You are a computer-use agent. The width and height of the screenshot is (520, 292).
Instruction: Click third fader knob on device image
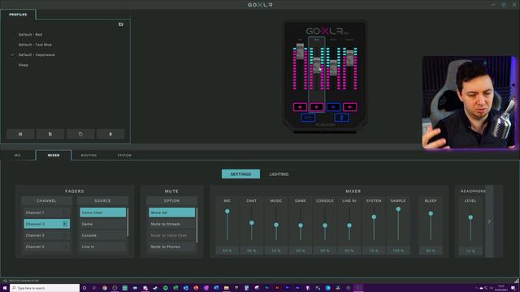[x=333, y=67]
